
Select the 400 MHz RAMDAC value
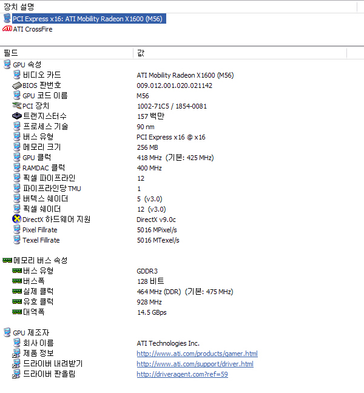[x=149, y=168]
